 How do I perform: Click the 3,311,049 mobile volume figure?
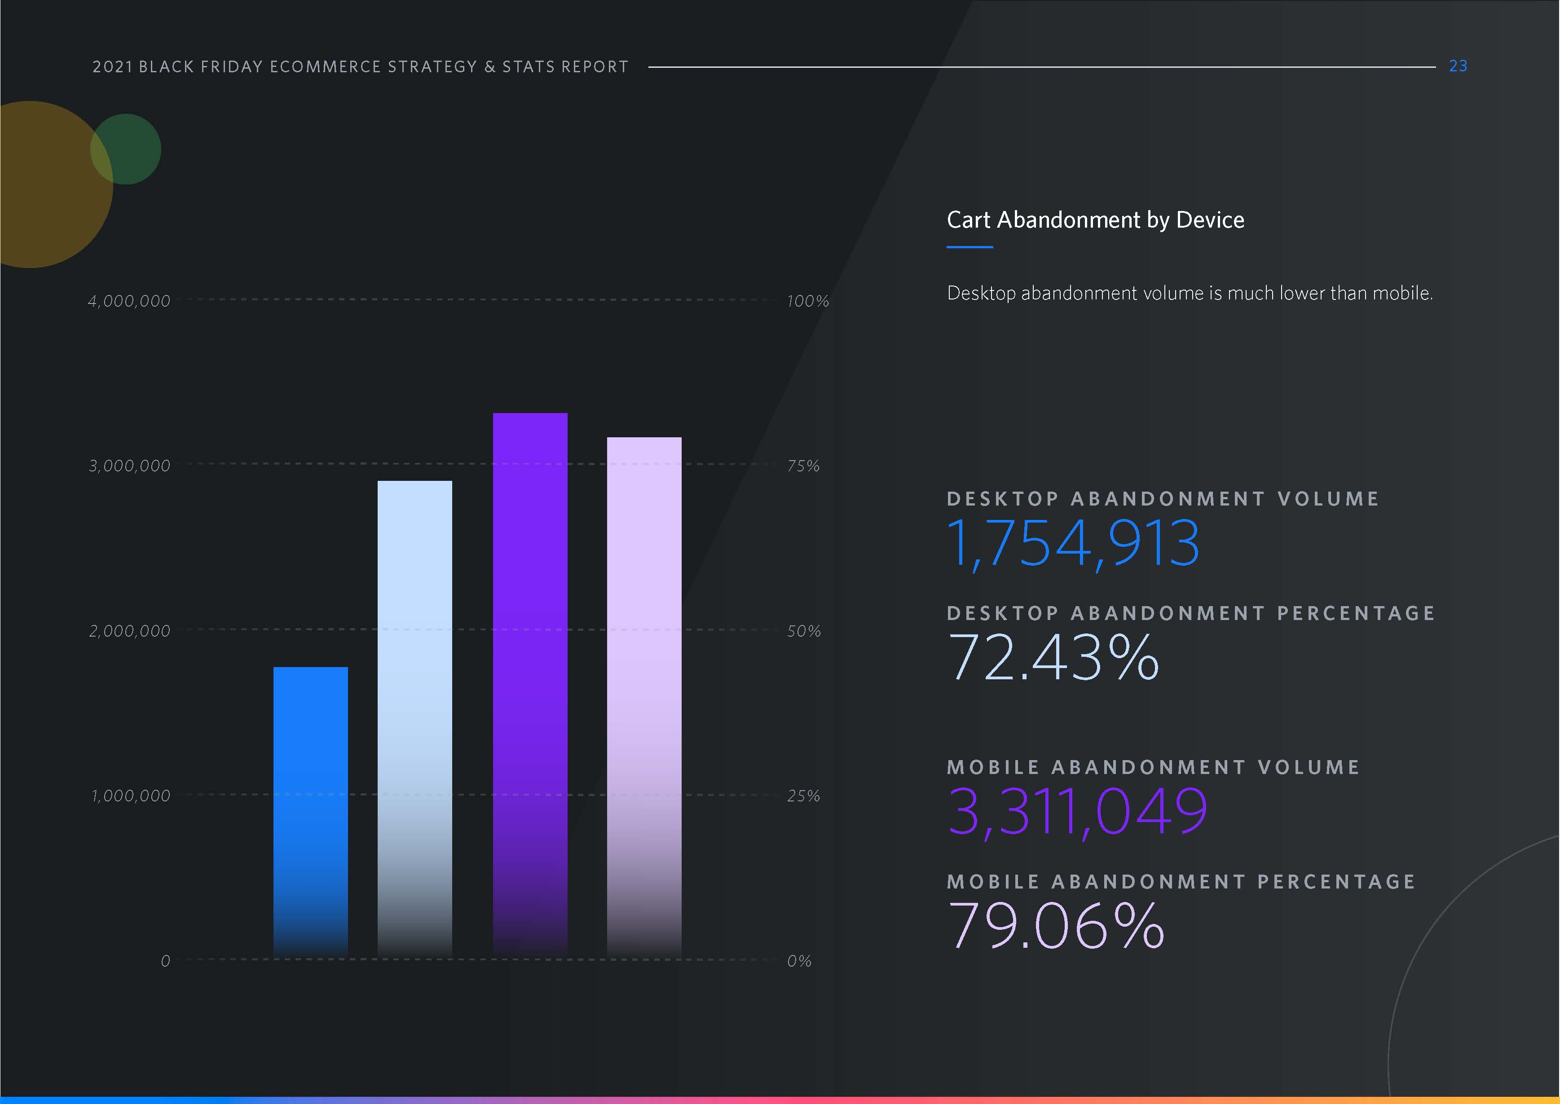pyautogui.click(x=1077, y=811)
